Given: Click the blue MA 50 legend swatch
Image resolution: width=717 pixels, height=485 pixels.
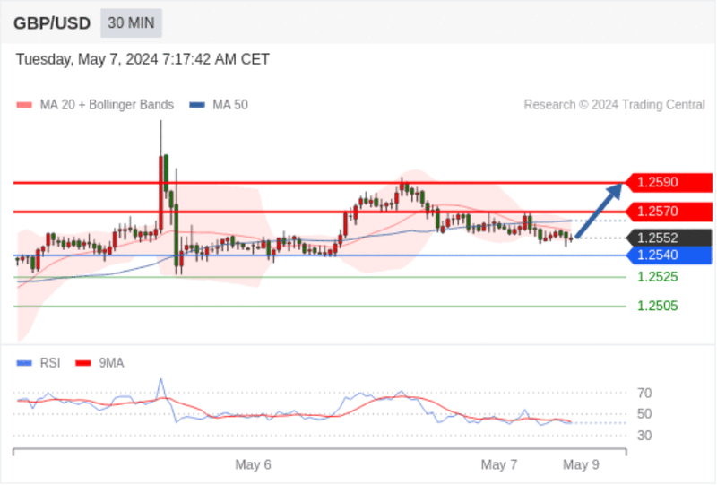Looking at the screenshot, I should click(197, 105).
